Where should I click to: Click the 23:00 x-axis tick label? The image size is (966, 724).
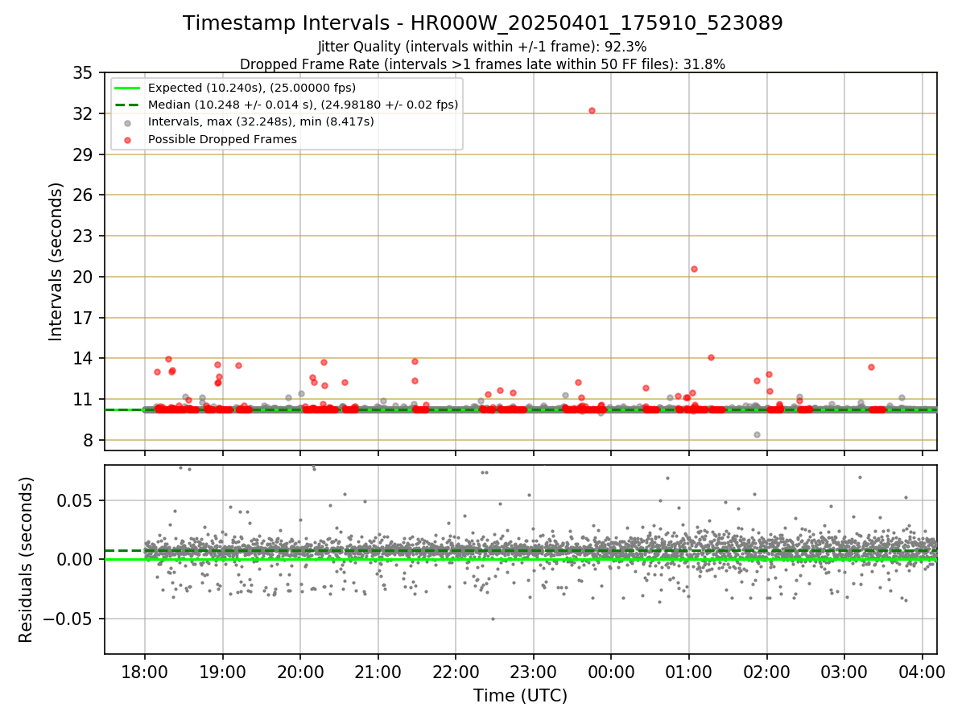[x=533, y=671]
